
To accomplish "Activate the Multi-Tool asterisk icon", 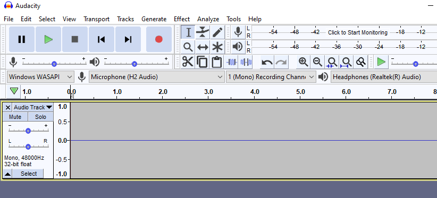I will [x=217, y=47].
